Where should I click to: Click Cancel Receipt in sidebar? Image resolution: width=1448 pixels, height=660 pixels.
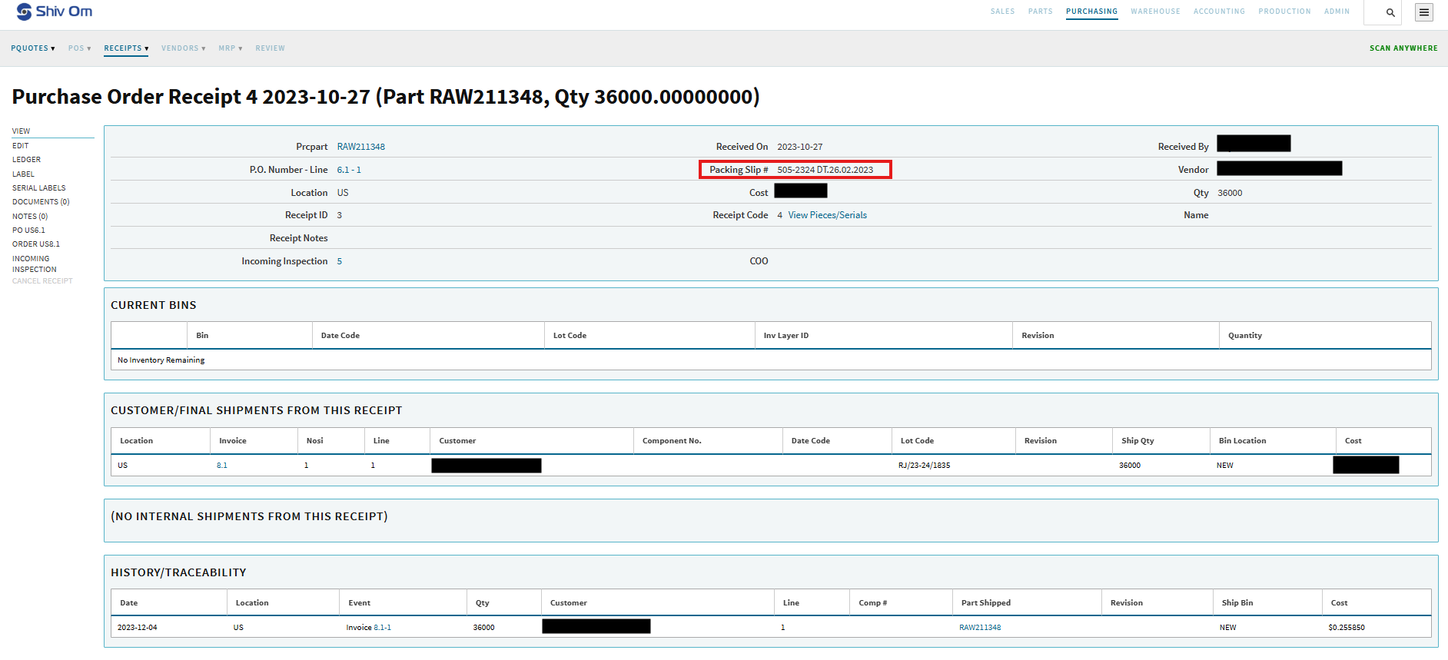[42, 281]
